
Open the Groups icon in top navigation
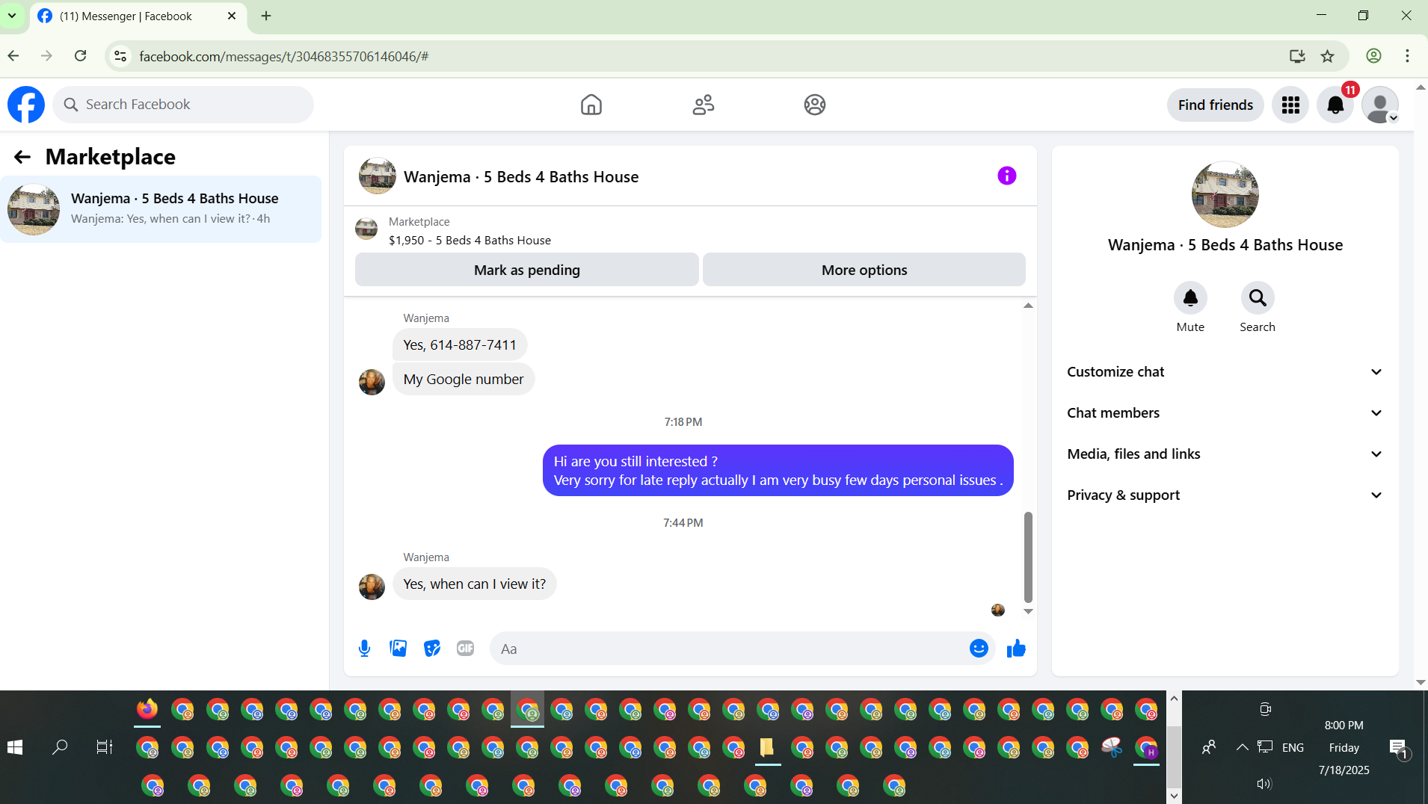pyautogui.click(x=815, y=105)
